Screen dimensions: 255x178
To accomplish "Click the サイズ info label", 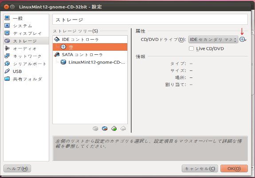I will (x=178, y=70).
